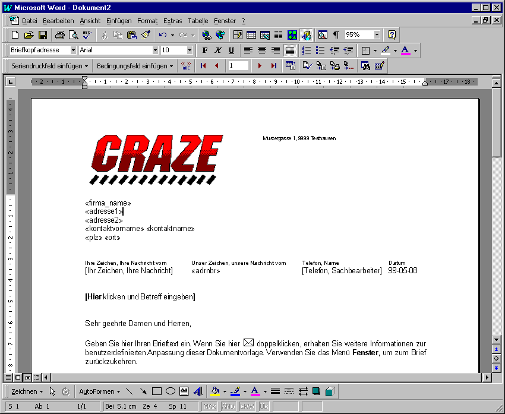Screen dimensions: 505x414
Task: Insert columns layout icon
Action: pos(278,35)
